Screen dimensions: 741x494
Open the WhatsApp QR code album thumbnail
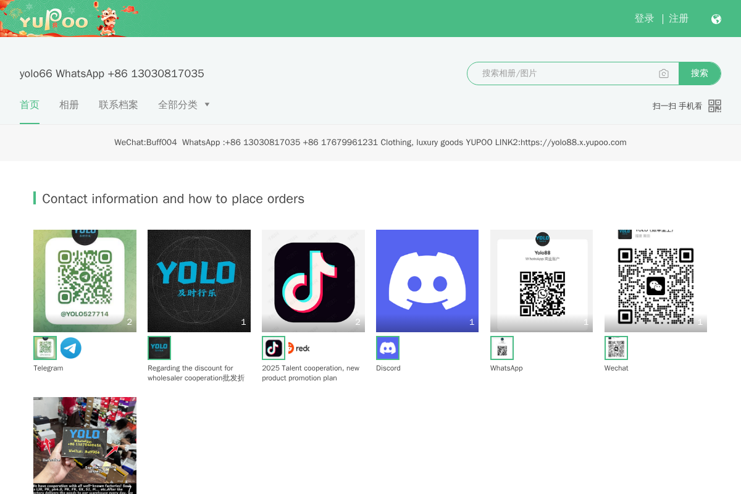pyautogui.click(x=541, y=280)
